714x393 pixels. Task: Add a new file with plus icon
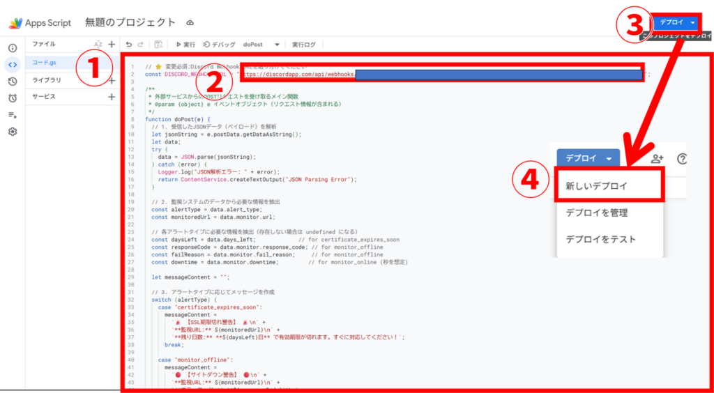click(x=112, y=44)
